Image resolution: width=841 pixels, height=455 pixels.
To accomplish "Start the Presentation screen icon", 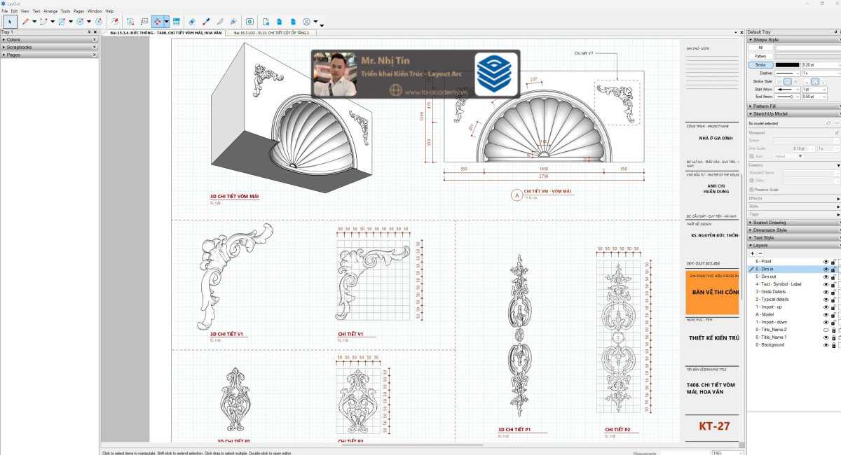I will click(x=249, y=22).
